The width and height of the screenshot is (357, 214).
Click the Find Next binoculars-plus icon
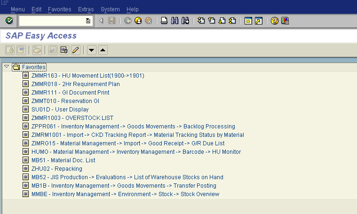tap(185, 21)
